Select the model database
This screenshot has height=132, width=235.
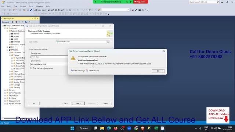tap(16, 36)
